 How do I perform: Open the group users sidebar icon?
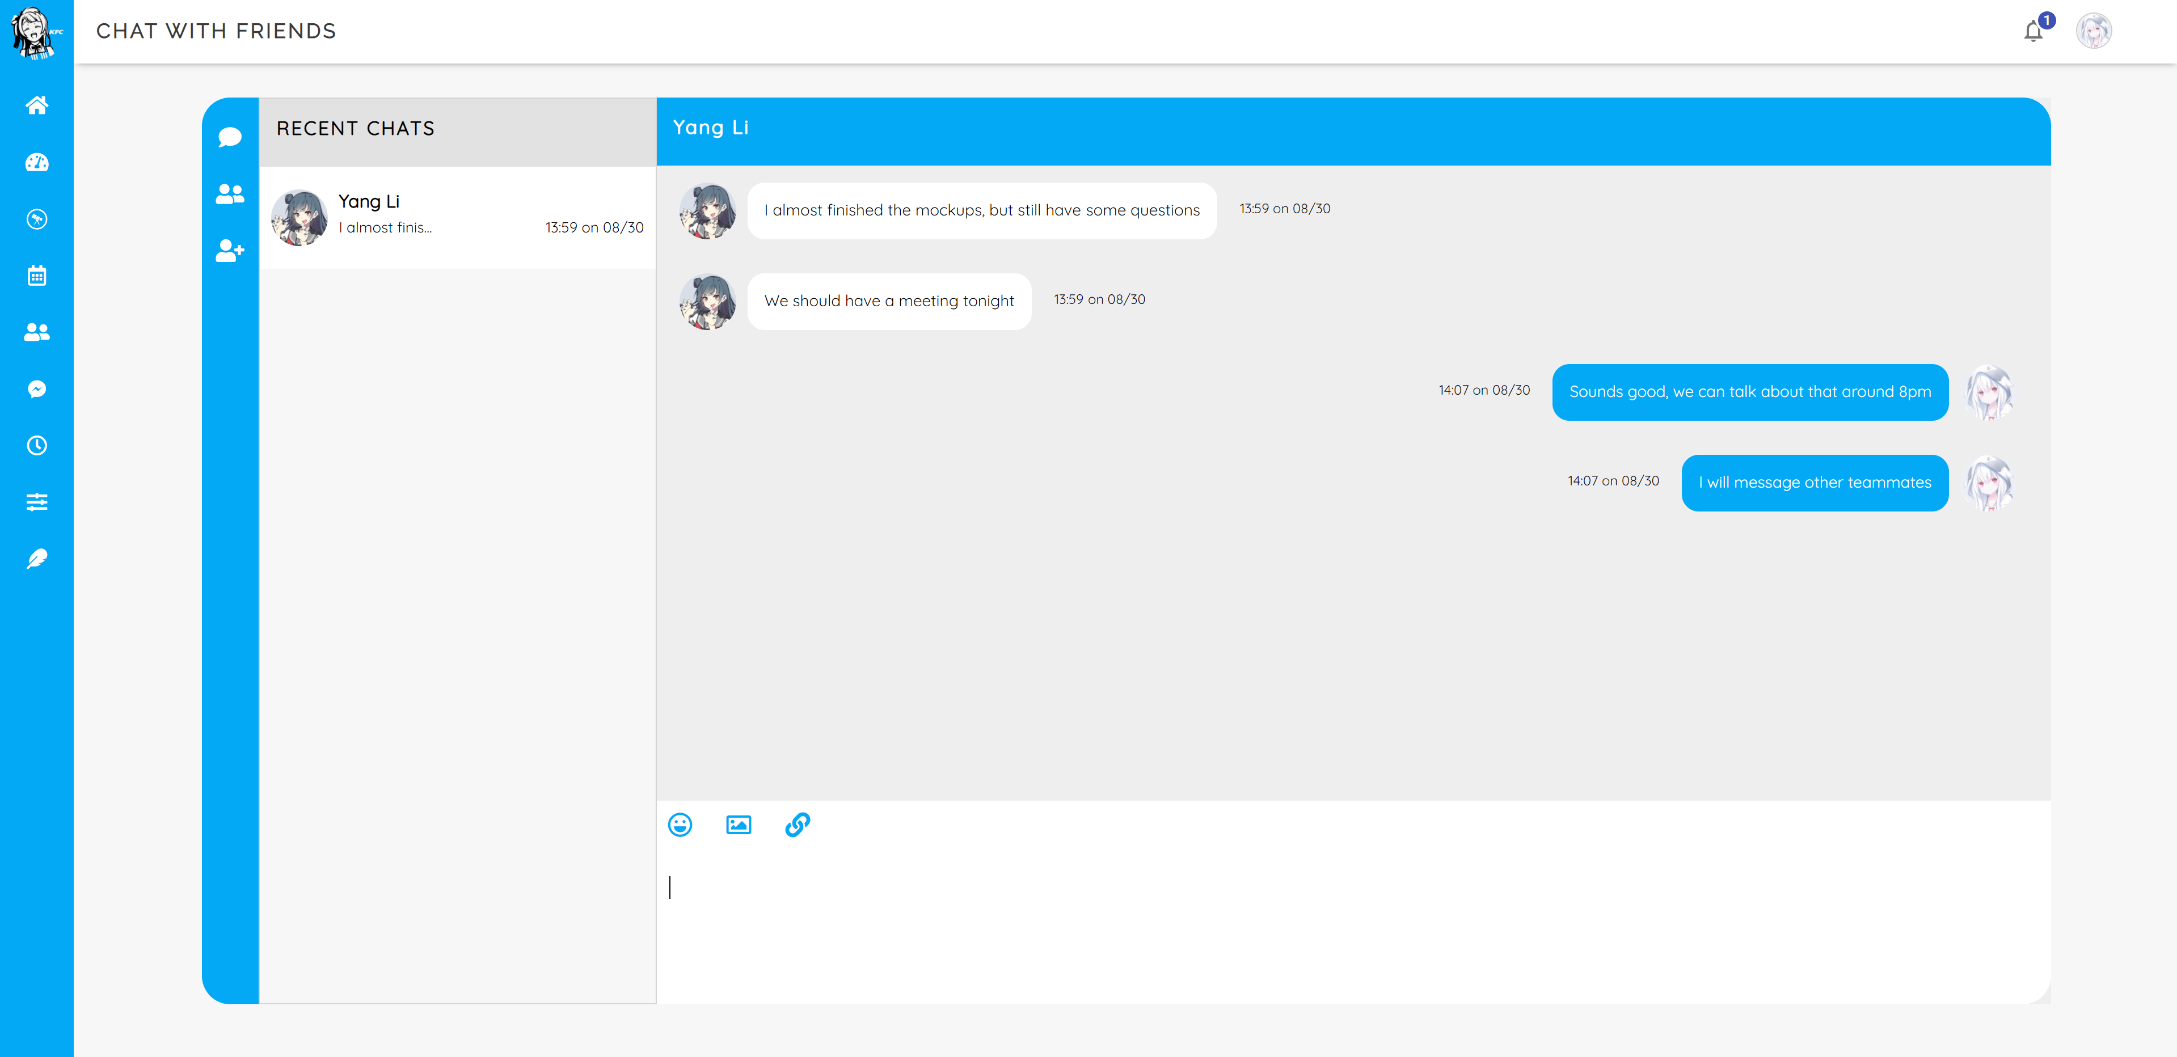point(36,332)
